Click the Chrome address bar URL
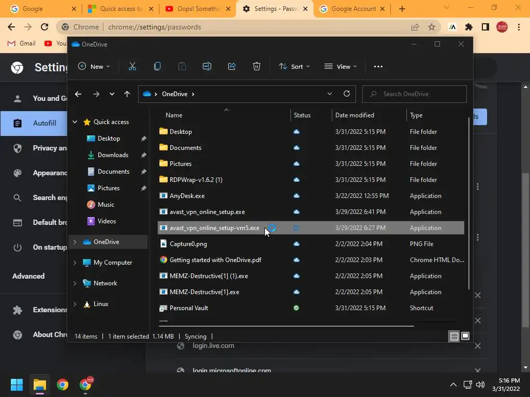Image resolution: width=530 pixels, height=397 pixels. pos(154,27)
